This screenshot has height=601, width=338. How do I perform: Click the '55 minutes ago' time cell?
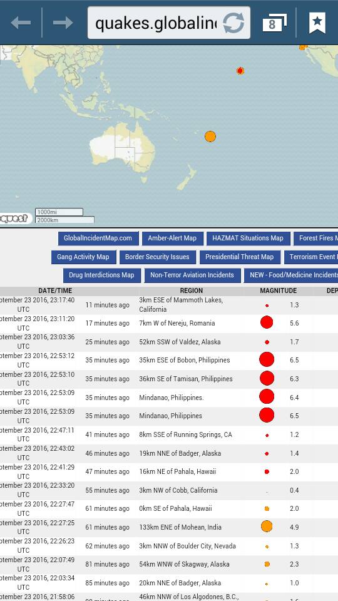[x=107, y=490]
